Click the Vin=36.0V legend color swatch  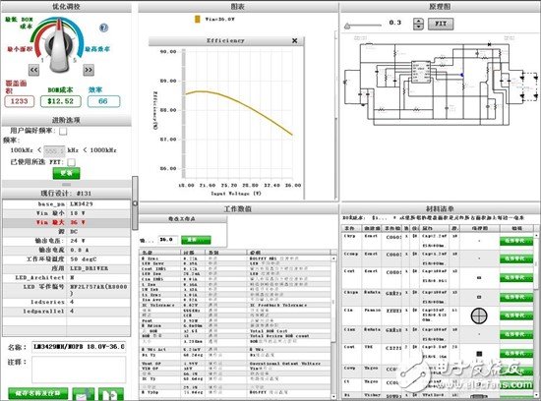coord(198,19)
